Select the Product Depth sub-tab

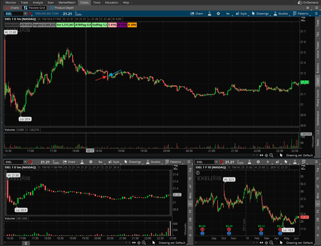[62, 8]
